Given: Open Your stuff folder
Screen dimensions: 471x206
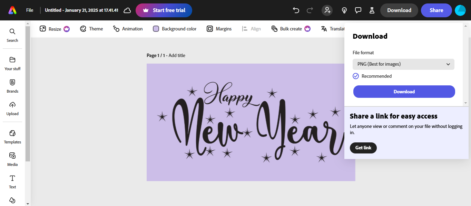Looking at the screenshot, I should 12,64.
